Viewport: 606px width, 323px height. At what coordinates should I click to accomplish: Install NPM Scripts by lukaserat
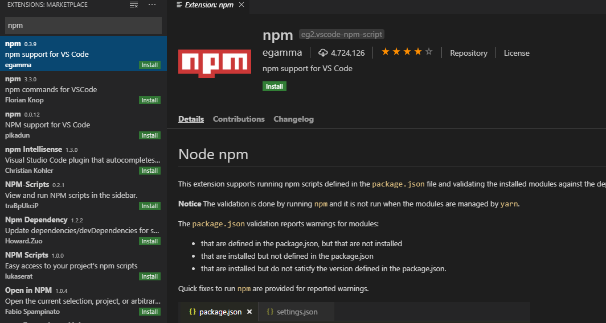150,276
